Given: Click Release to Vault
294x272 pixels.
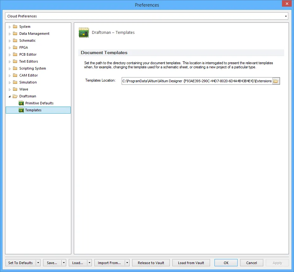Looking at the screenshot, I should (x=151, y=263).
